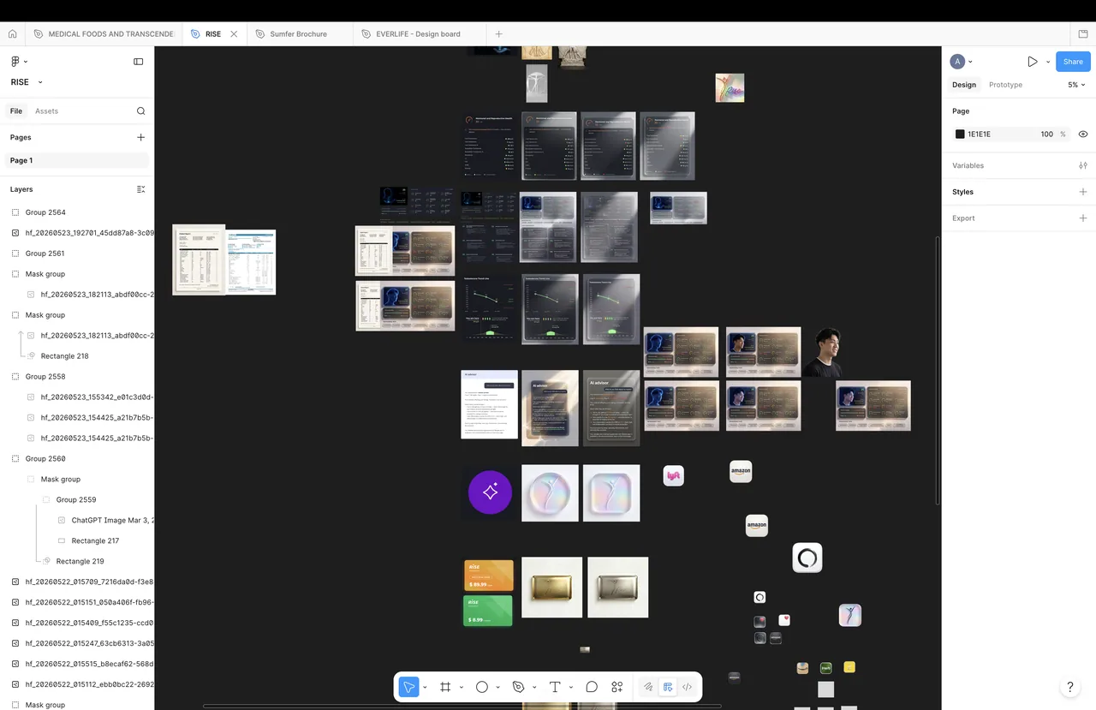Viewport: 1096px width, 710px height.
Task: Add a style with Styles plus icon
Action: pos(1083,192)
